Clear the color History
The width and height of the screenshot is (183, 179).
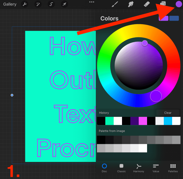pos(168,113)
